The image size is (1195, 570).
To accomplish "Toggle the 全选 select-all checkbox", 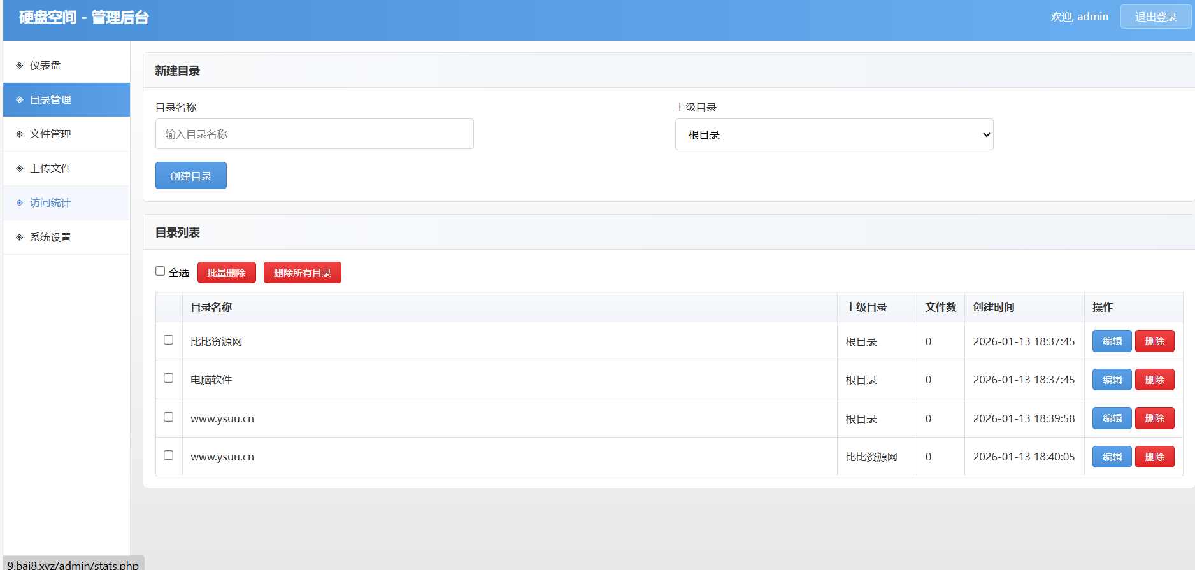I will (161, 271).
